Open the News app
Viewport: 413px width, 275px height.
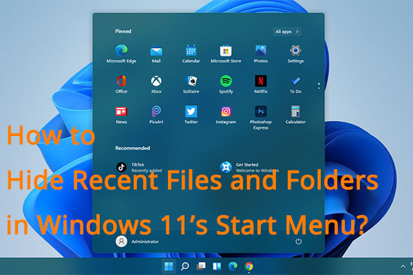pyautogui.click(x=121, y=115)
